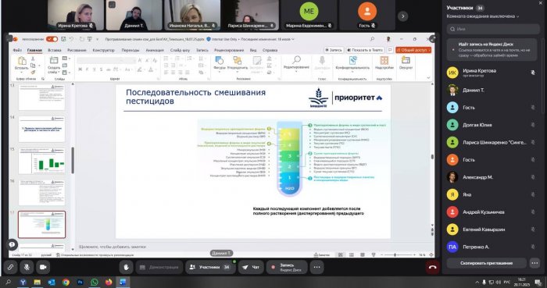Click in the participant name search field
This screenshot has height=288, width=547.
[x=493, y=29]
